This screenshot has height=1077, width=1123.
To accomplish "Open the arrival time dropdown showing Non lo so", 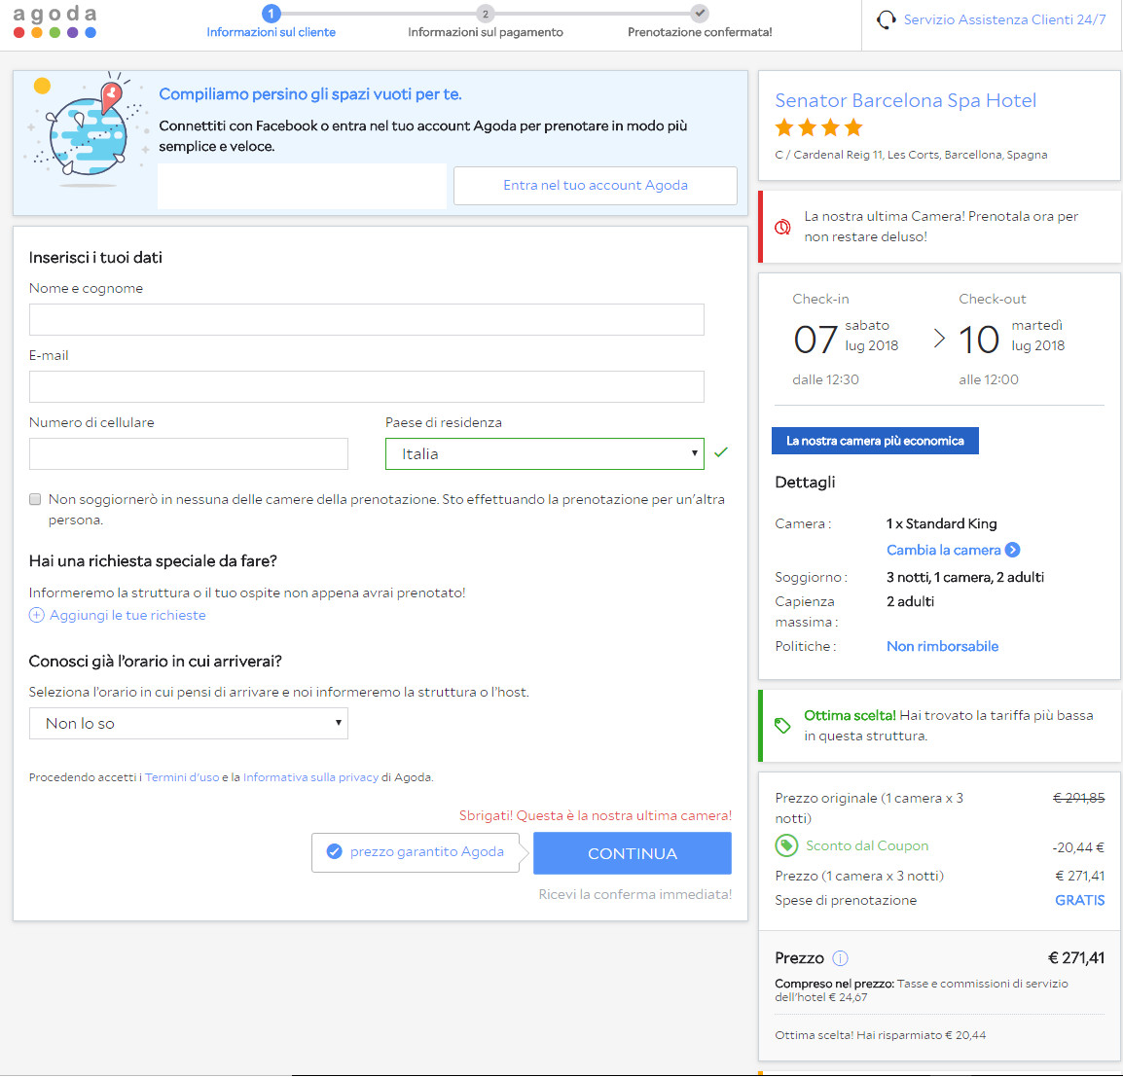I will coord(189,723).
